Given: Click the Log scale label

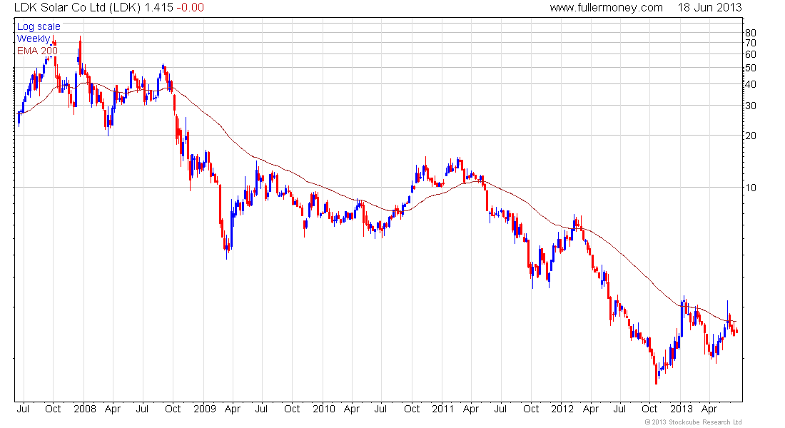Looking at the screenshot, I should click(39, 26).
